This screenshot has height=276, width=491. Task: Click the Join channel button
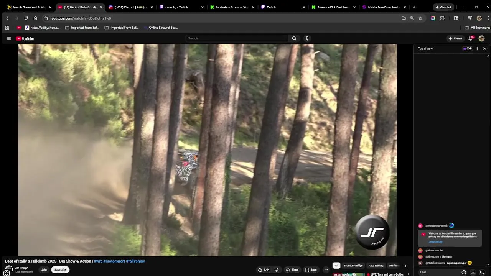coord(44,269)
